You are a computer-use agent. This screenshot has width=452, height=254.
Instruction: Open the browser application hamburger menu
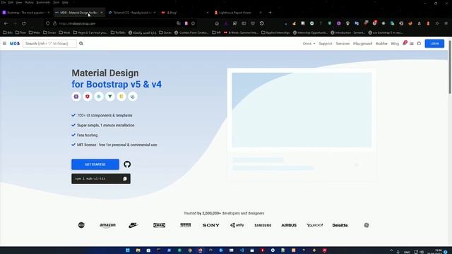[446, 23]
